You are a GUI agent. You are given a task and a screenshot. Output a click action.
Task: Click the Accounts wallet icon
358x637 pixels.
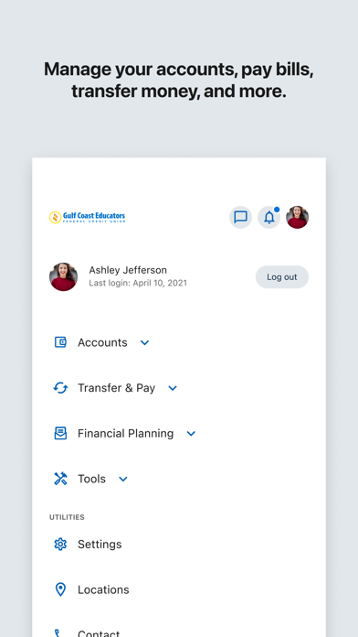(x=60, y=342)
